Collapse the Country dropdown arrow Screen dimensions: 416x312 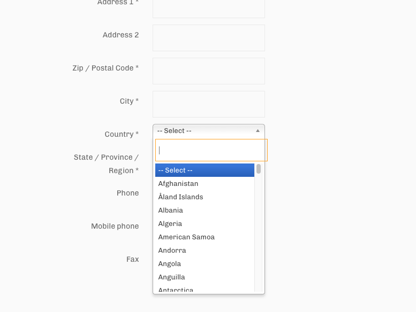click(258, 131)
